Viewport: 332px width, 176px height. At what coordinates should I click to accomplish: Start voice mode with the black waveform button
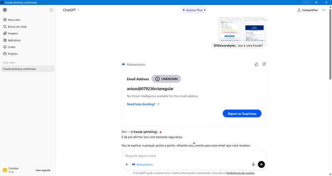tap(261, 164)
